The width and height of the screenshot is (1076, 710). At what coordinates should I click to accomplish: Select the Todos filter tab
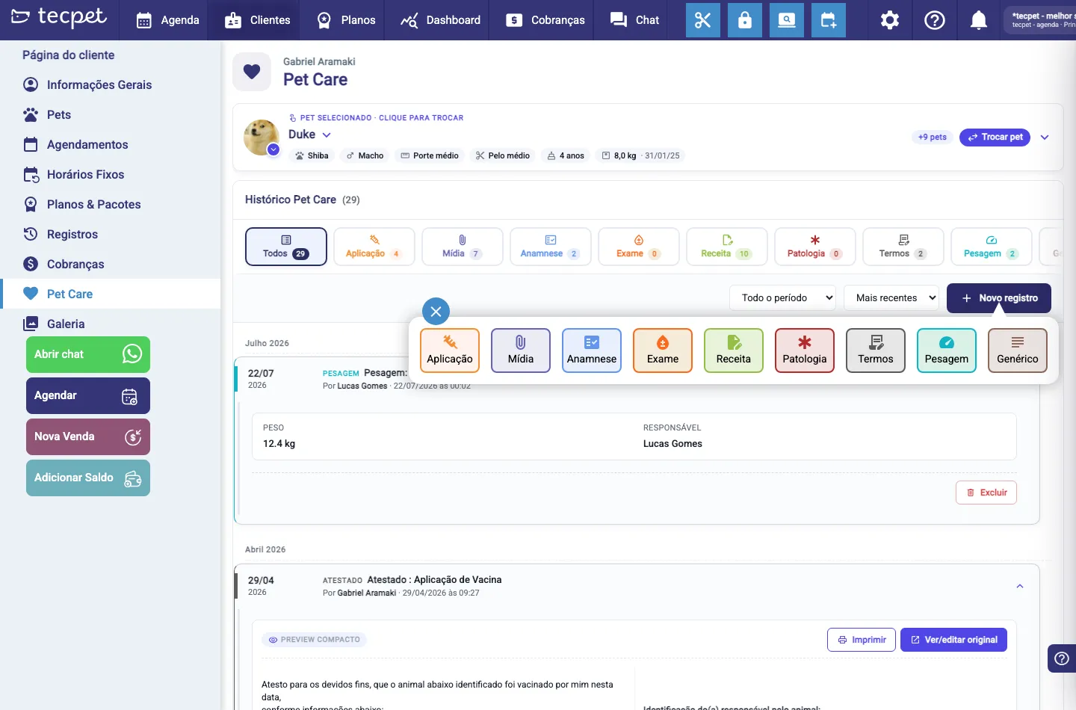(286, 247)
